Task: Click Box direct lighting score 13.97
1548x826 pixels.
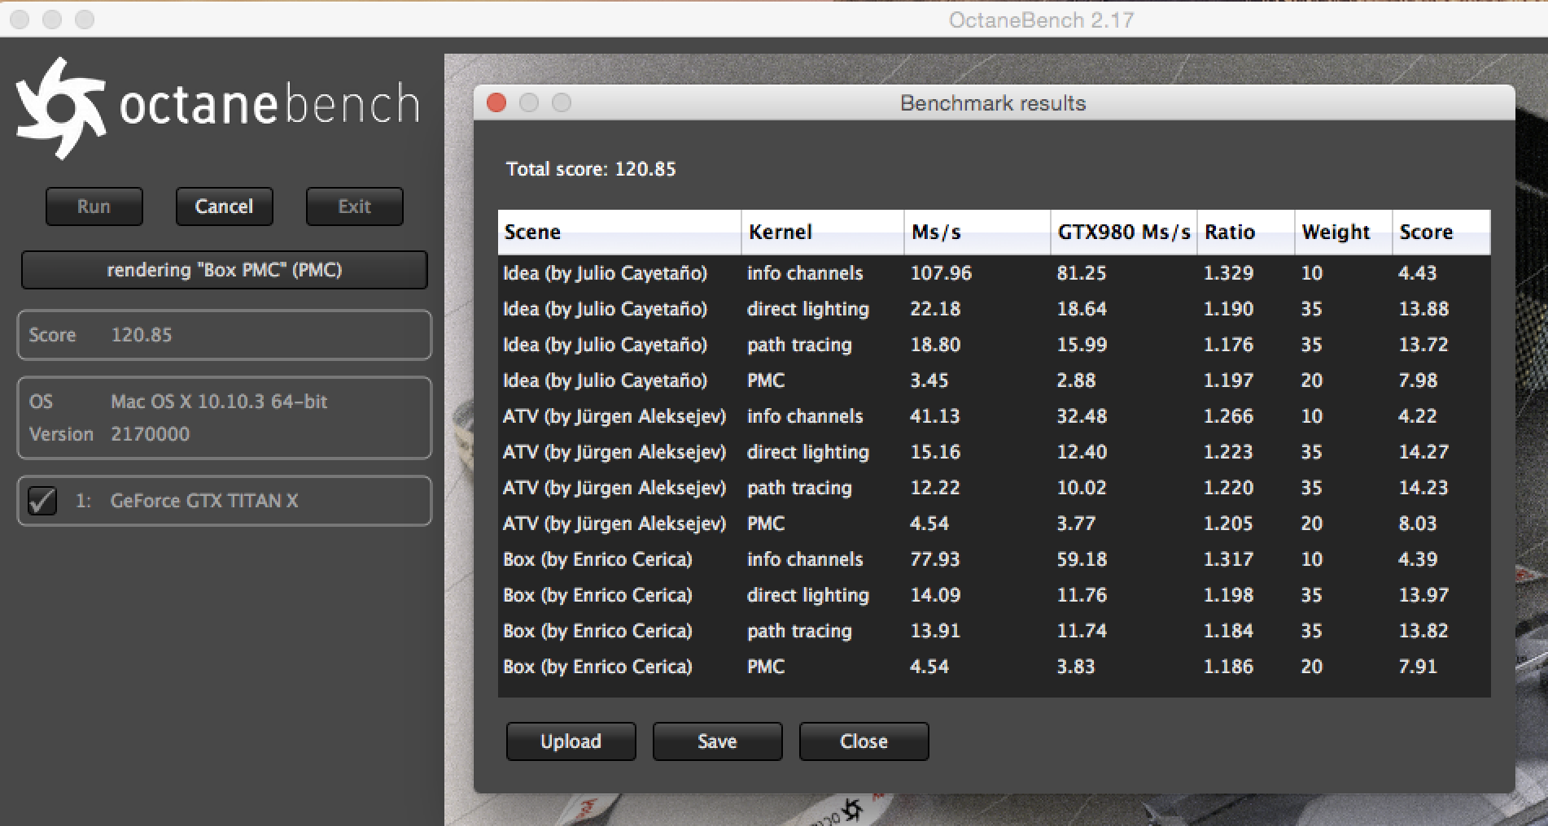Action: [1423, 595]
